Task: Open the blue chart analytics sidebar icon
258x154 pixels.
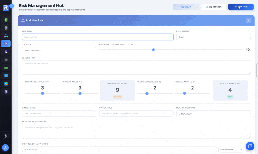Action: pyautogui.click(x=6, y=76)
